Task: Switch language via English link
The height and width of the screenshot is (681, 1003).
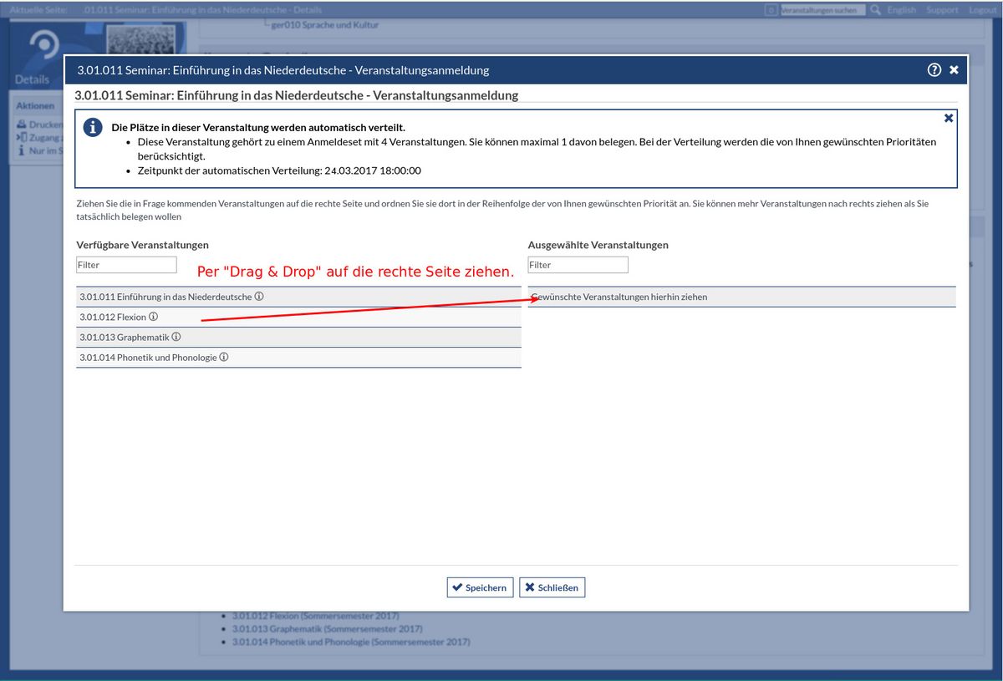Action: coord(901,10)
